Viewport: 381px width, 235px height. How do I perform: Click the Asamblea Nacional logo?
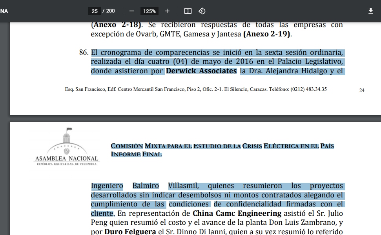66,147
